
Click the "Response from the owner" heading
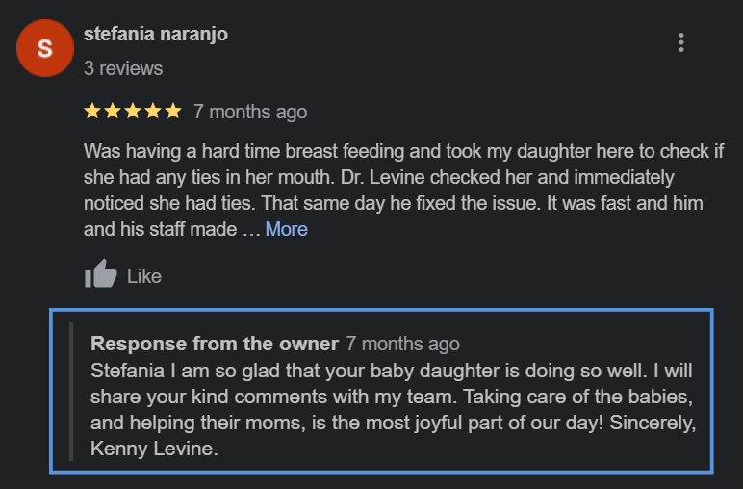(x=215, y=344)
